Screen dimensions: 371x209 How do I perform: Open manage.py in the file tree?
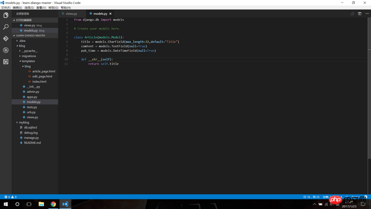tap(35, 137)
